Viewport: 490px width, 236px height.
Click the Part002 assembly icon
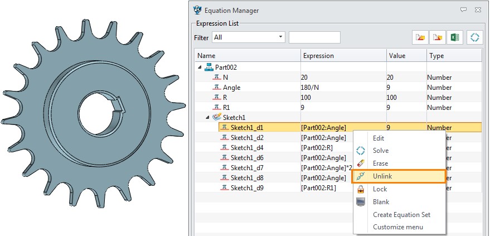coord(208,67)
